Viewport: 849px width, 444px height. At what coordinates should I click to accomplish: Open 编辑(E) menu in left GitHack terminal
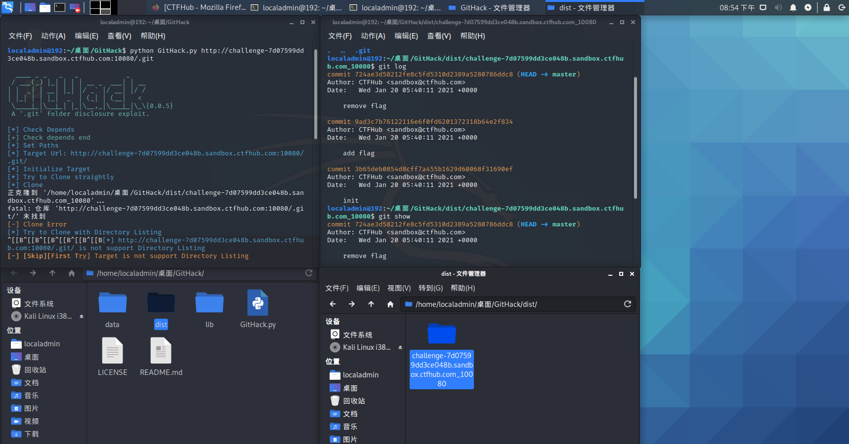click(86, 36)
